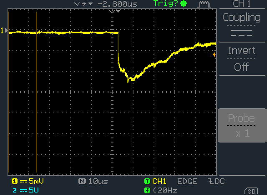Click the channel 1 yellow badge icon
This screenshot has height=195, width=267.
[15, 181]
